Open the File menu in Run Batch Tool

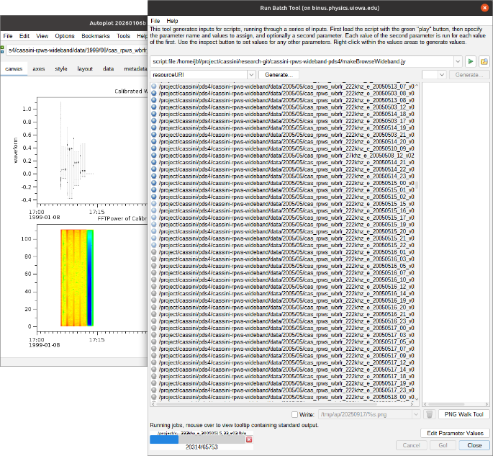154,22
